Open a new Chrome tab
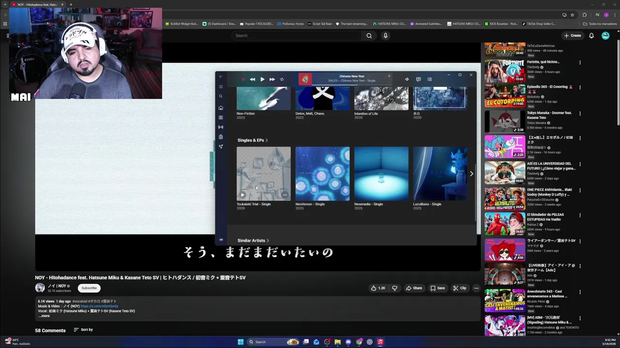 (71, 4)
